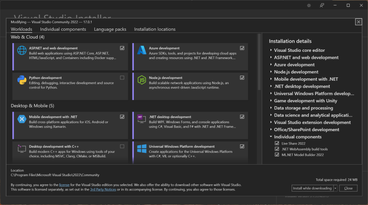Screen dimensions: 368x205
Task: Click the Azure development logo icon
Action: pos(142,50)
